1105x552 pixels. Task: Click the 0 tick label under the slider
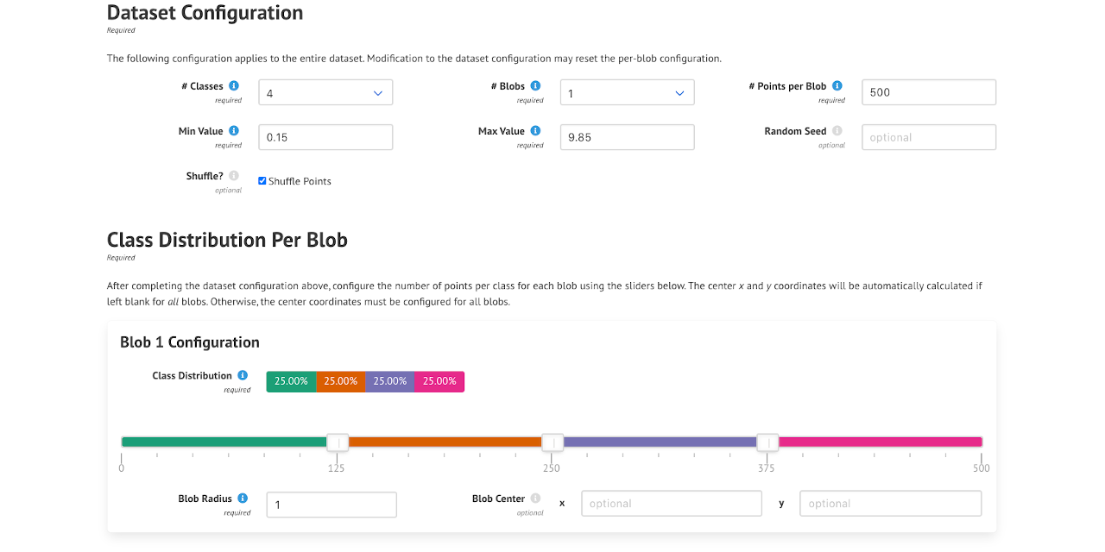122,468
